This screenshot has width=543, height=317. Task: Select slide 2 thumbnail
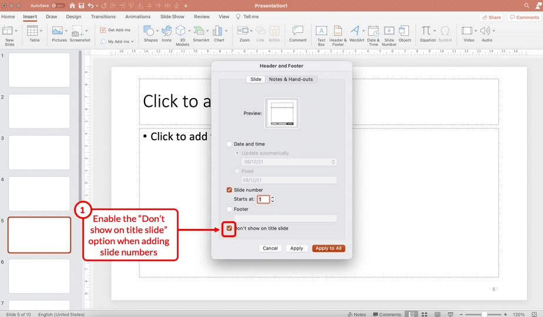[39, 111]
